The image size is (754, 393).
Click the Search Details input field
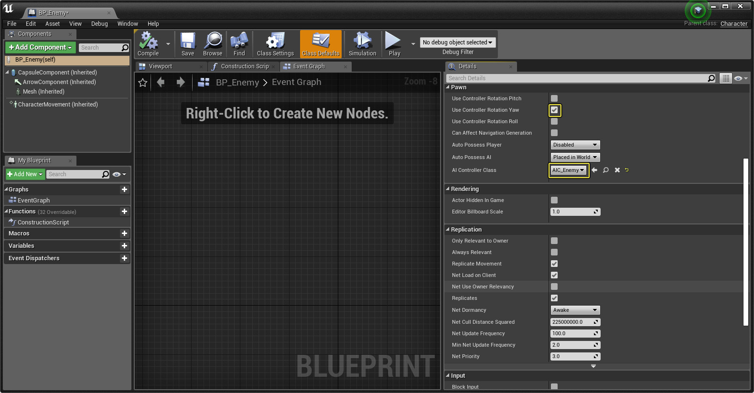pyautogui.click(x=576, y=78)
